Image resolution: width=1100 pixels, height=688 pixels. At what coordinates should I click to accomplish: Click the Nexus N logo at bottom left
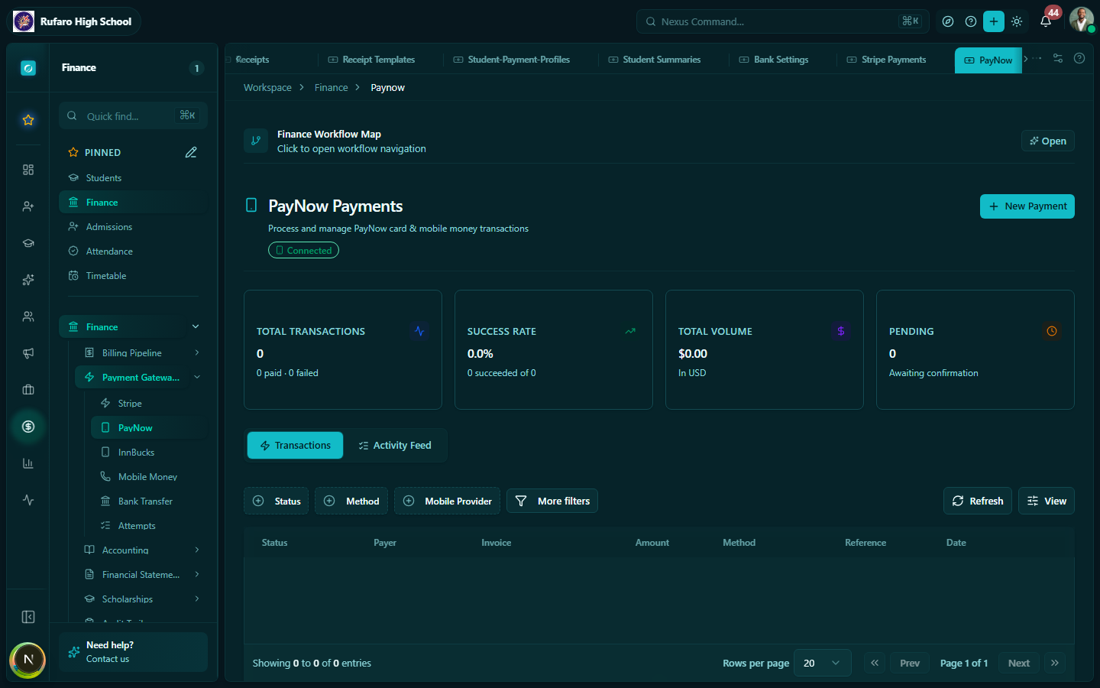27,660
